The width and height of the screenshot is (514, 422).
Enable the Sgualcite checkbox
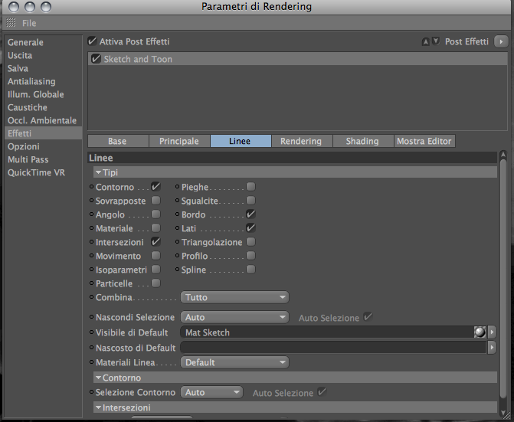click(x=250, y=200)
